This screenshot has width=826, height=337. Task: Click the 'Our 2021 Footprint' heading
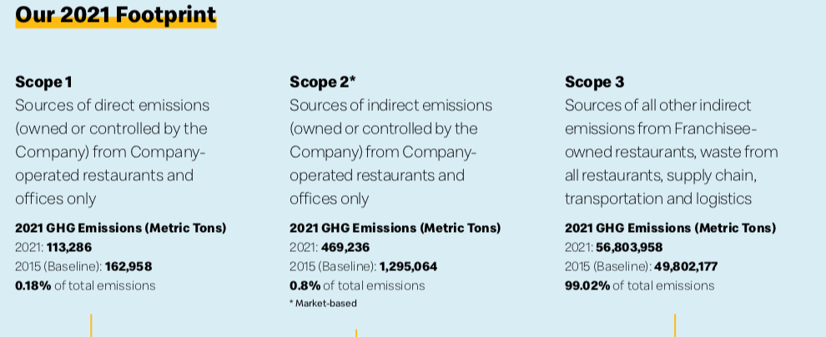pyautogui.click(x=116, y=15)
